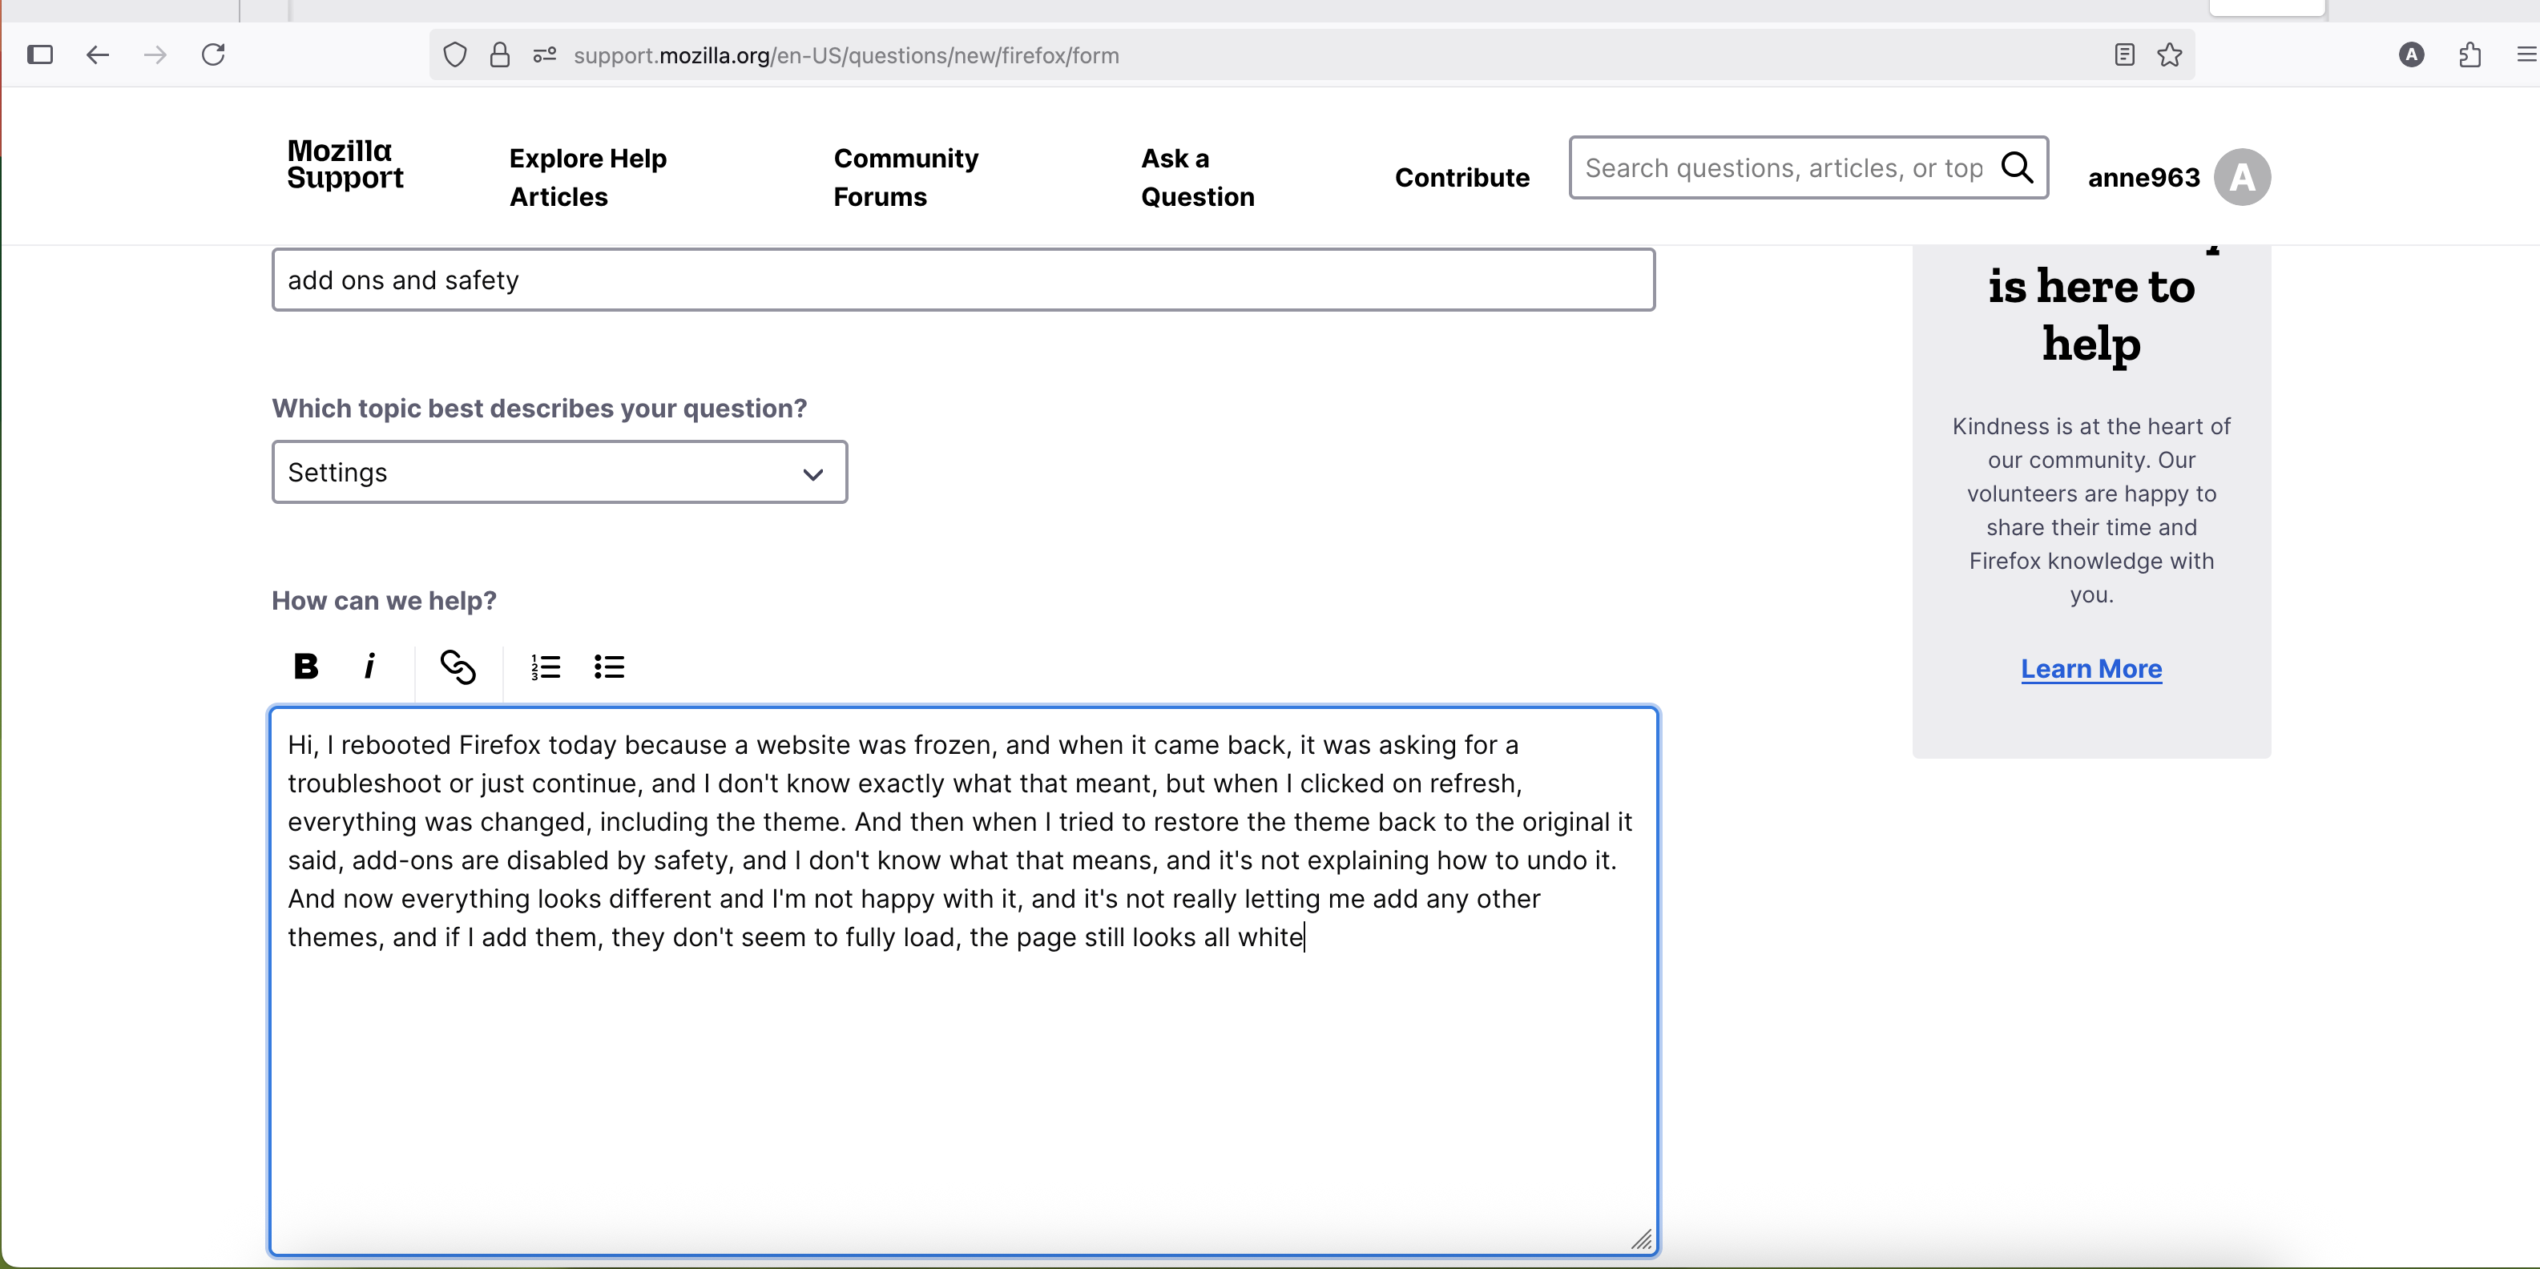Open the Explore Help Articles menu
The image size is (2540, 1269).
point(587,178)
